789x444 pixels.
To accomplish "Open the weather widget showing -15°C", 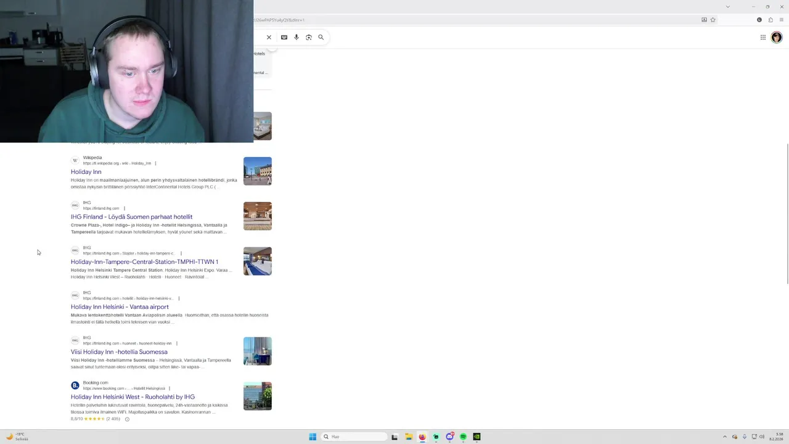I will [x=17, y=437].
